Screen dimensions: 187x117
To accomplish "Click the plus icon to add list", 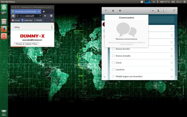I will click(x=104, y=77).
